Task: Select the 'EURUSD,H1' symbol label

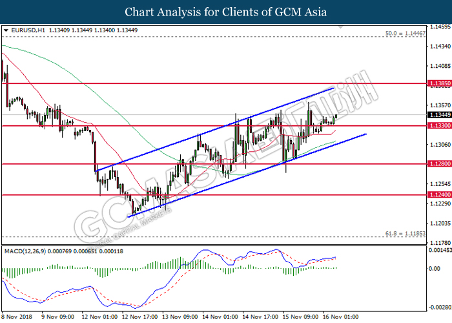Action: pyautogui.click(x=28, y=30)
